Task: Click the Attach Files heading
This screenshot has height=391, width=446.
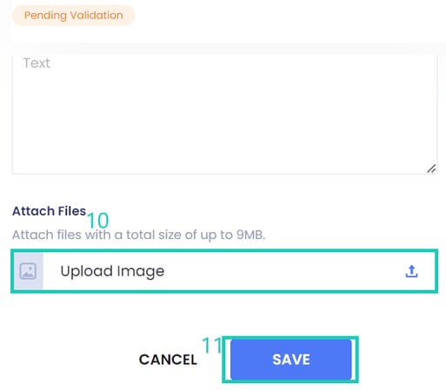Action: click(x=50, y=211)
